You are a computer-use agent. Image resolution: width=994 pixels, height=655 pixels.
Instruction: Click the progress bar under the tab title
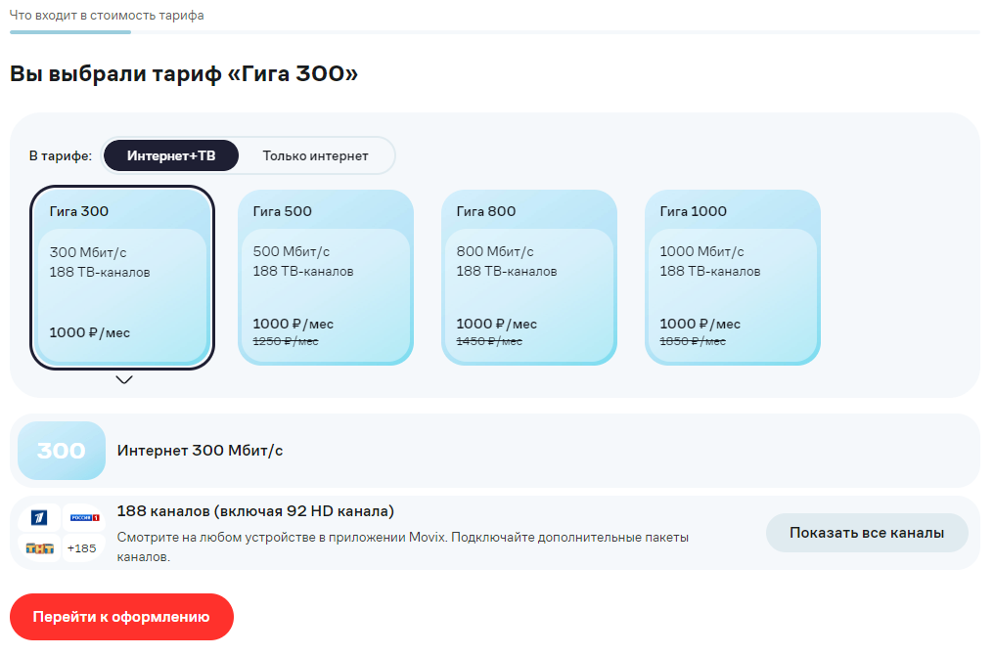[x=70, y=32]
